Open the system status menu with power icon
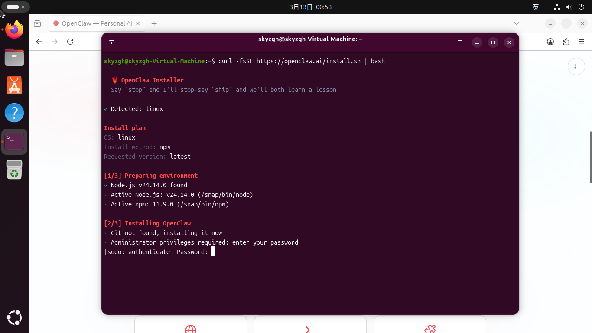Viewport: 592px width, 333px height. click(x=581, y=7)
